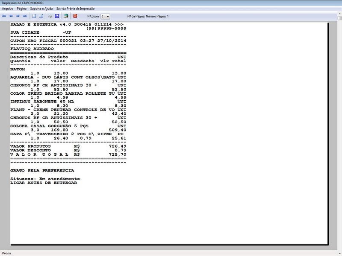Image resolution: width=342 pixels, height=256 pixels.
Task: Open the Arquivo menu
Action: point(7,9)
